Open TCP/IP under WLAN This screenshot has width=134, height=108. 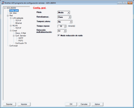tap(18, 28)
